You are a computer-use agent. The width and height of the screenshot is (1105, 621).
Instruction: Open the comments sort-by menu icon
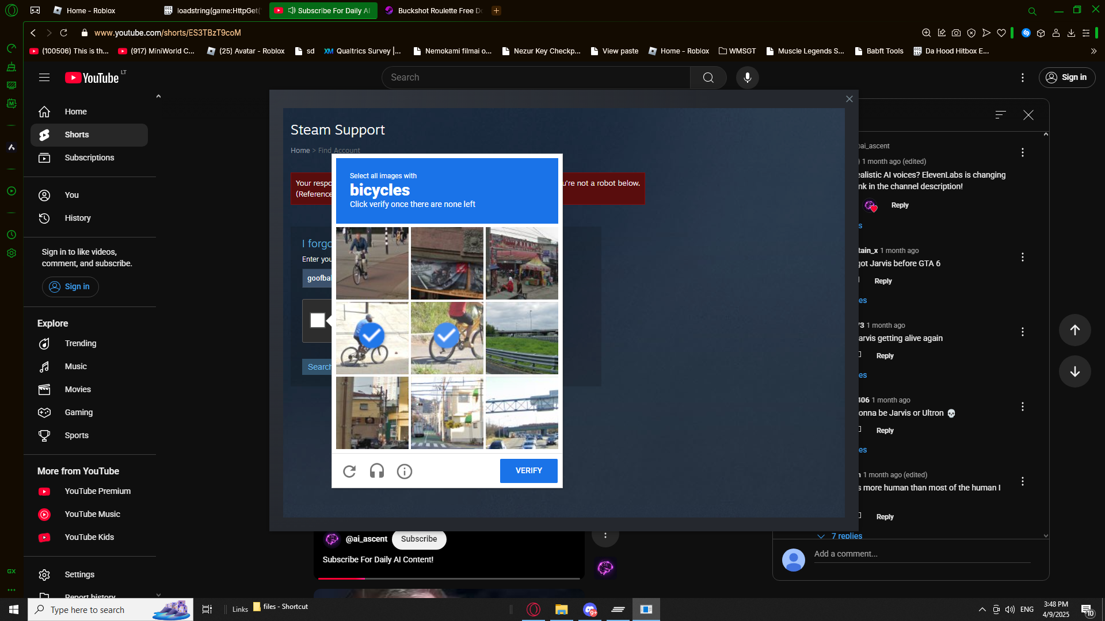1001,115
